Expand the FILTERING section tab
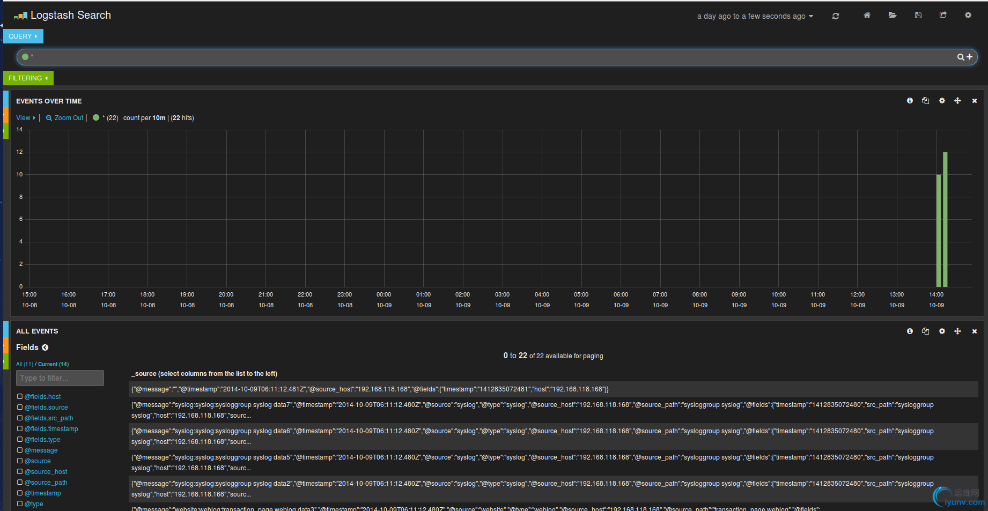Image resolution: width=988 pixels, height=511 pixels. tap(28, 78)
